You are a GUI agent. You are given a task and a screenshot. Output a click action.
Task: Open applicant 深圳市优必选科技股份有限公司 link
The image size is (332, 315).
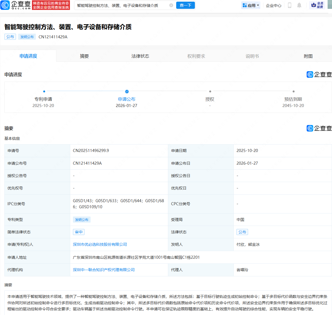(100, 244)
